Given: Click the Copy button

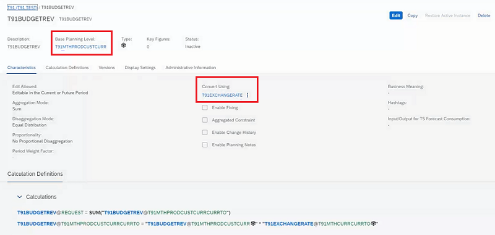Looking at the screenshot, I should click(x=412, y=15).
